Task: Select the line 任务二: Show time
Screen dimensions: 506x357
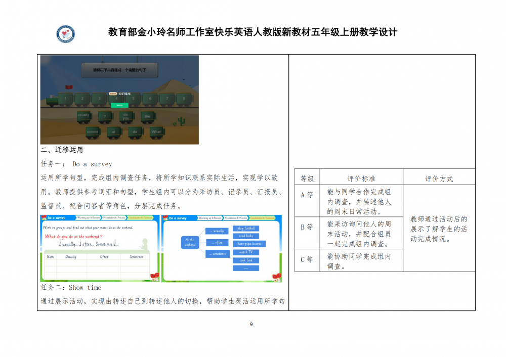Action: 71,288
